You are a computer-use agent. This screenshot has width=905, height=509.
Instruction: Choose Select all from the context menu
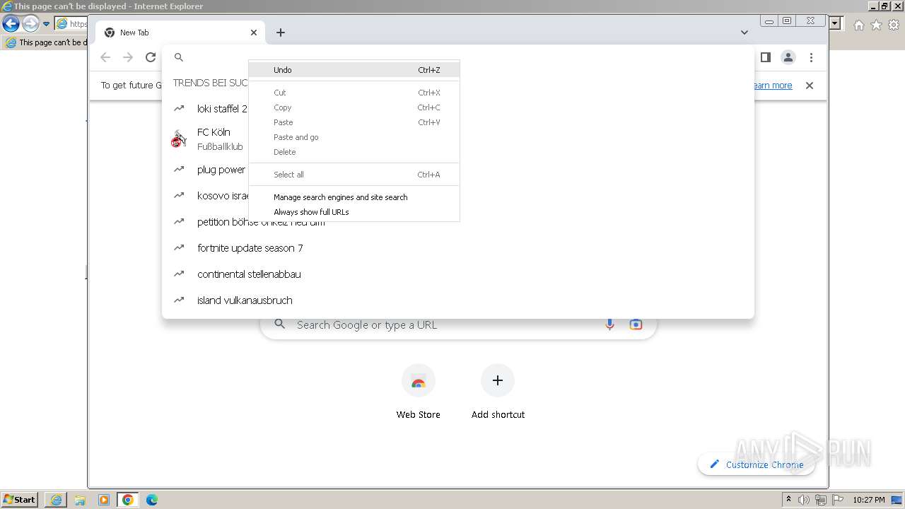(x=354, y=175)
